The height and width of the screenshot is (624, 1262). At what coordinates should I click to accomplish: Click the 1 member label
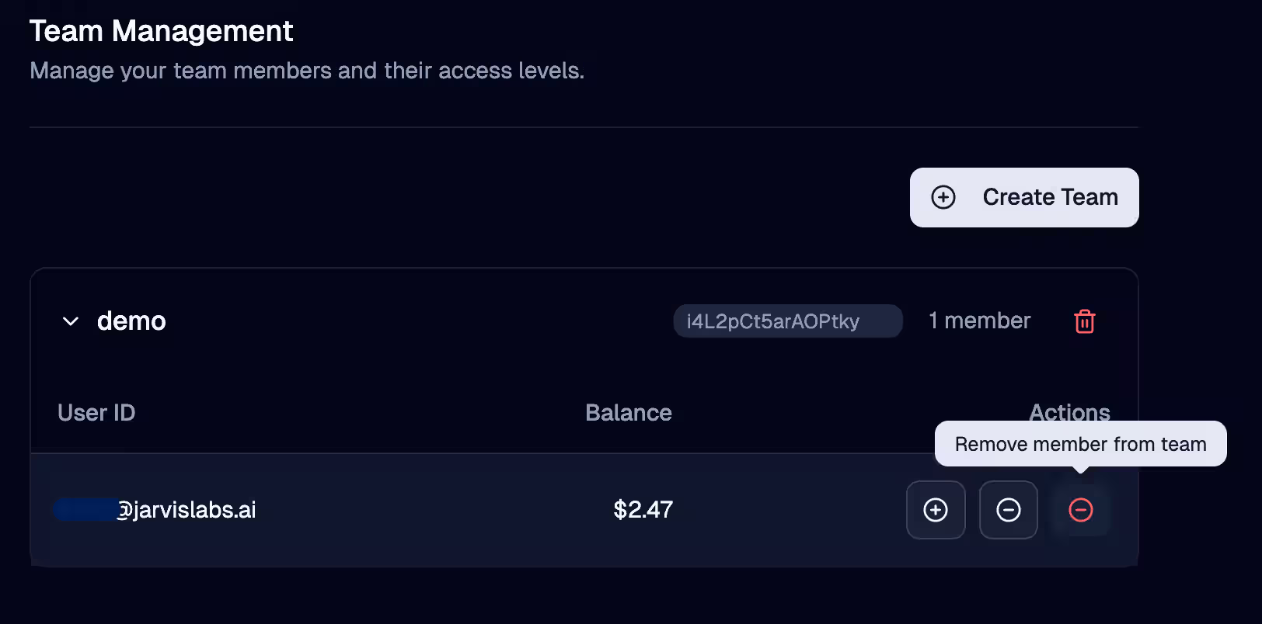point(980,321)
